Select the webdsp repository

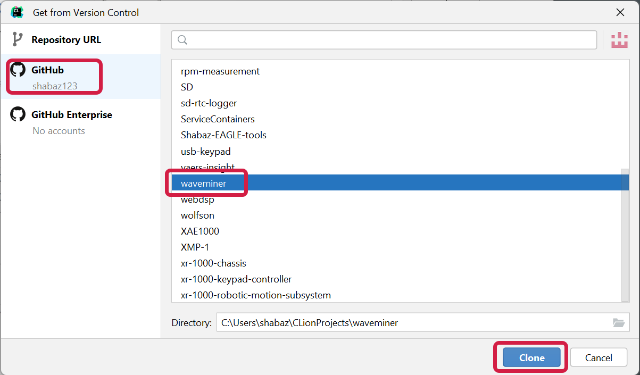(396, 199)
